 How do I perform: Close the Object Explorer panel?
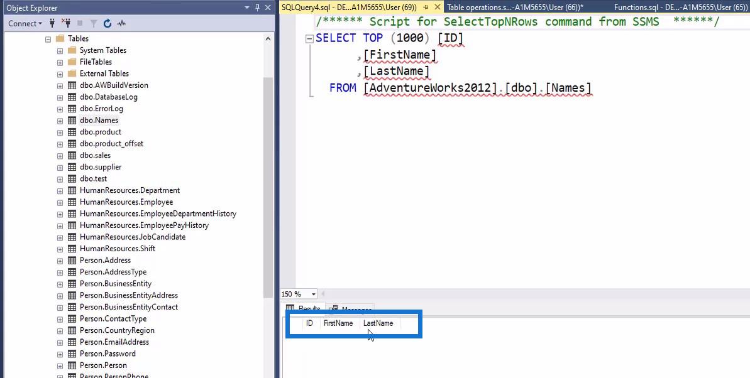pyautogui.click(x=268, y=8)
